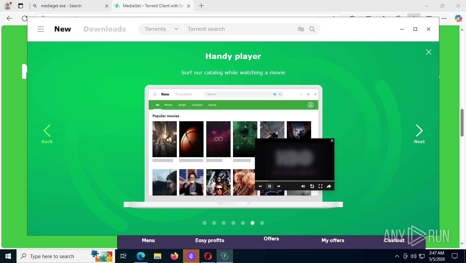Click the preview player's fullscreen icon

pos(320,186)
